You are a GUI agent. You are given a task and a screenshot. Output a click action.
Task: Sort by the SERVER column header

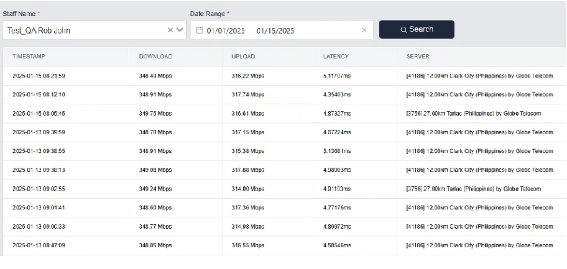(x=418, y=57)
